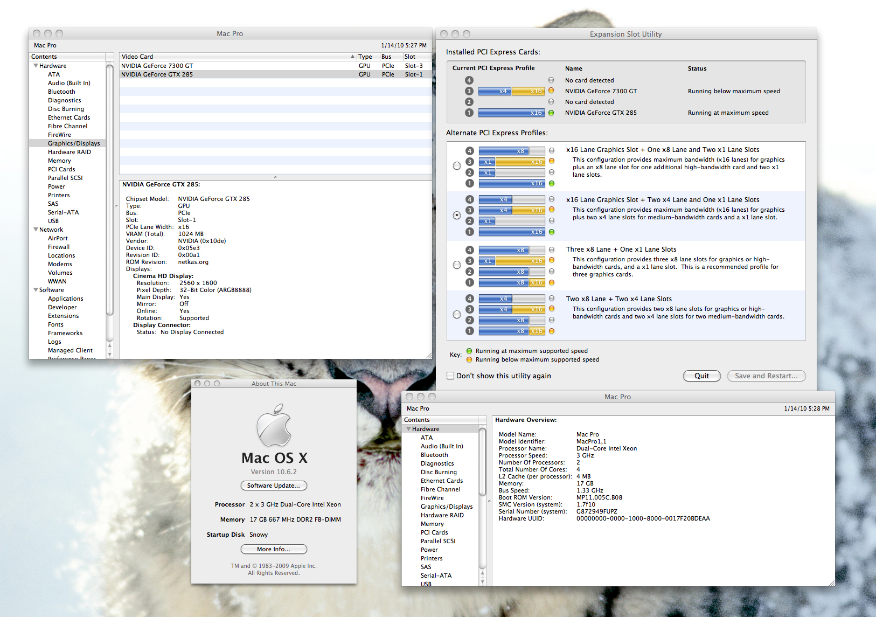The height and width of the screenshot is (617, 876).
Task: Collapse the Software section triangle
Action: (36, 290)
